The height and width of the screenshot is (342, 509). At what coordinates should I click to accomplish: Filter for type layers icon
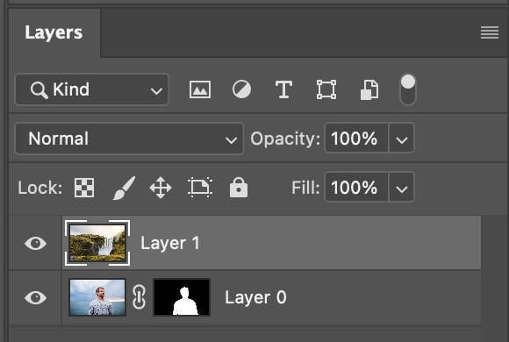coord(283,89)
